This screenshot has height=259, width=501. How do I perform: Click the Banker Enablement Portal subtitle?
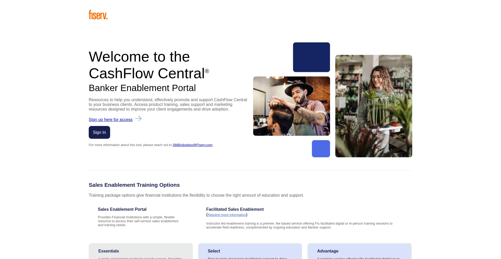(142, 88)
